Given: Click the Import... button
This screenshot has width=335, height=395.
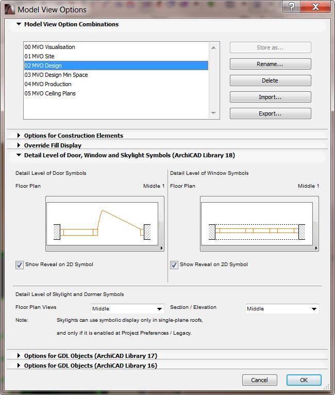Looking at the screenshot, I should [270, 97].
